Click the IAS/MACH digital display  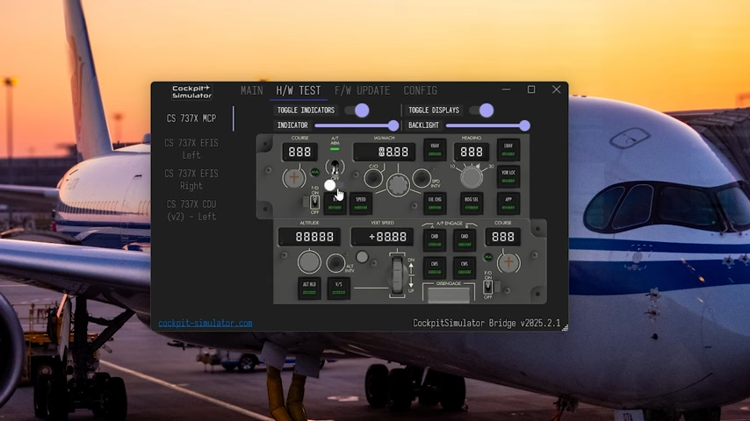coord(384,152)
